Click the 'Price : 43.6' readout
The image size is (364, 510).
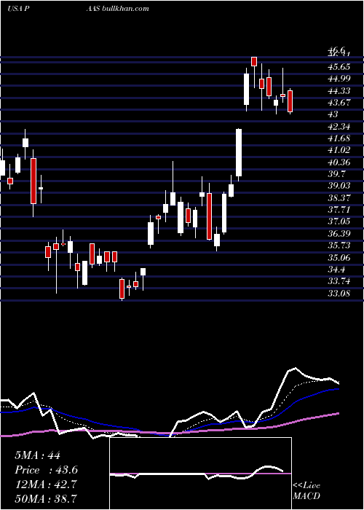click(x=46, y=470)
